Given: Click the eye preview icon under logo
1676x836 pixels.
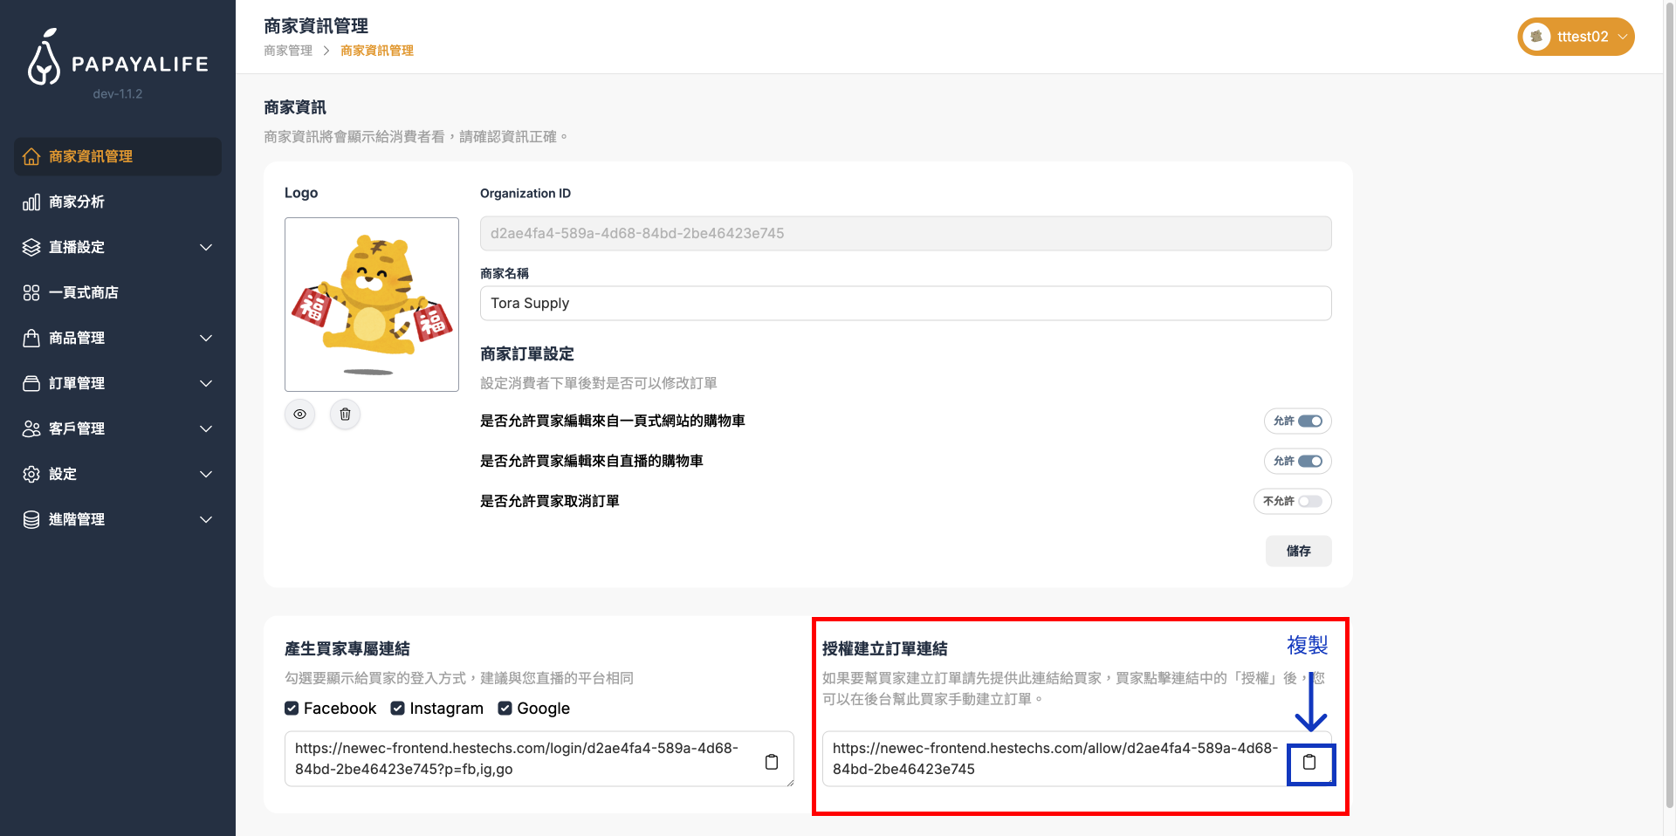Looking at the screenshot, I should tap(299, 415).
